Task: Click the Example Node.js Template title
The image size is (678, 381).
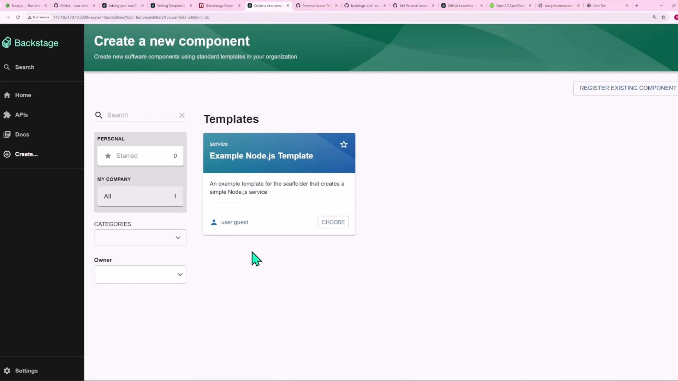Action: tap(261, 156)
